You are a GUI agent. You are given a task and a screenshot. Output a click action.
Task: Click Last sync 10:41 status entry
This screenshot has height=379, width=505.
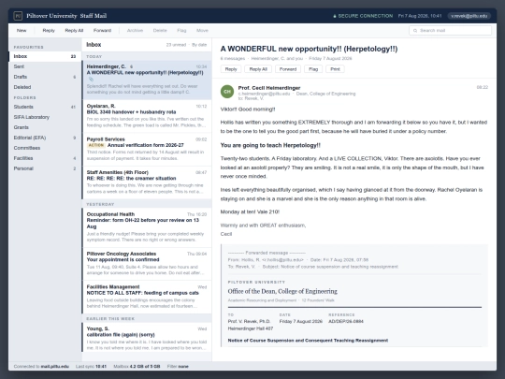(x=91, y=367)
